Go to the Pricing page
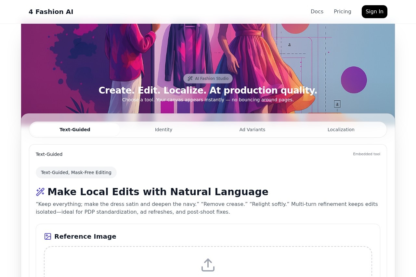416x277 pixels. (x=342, y=12)
